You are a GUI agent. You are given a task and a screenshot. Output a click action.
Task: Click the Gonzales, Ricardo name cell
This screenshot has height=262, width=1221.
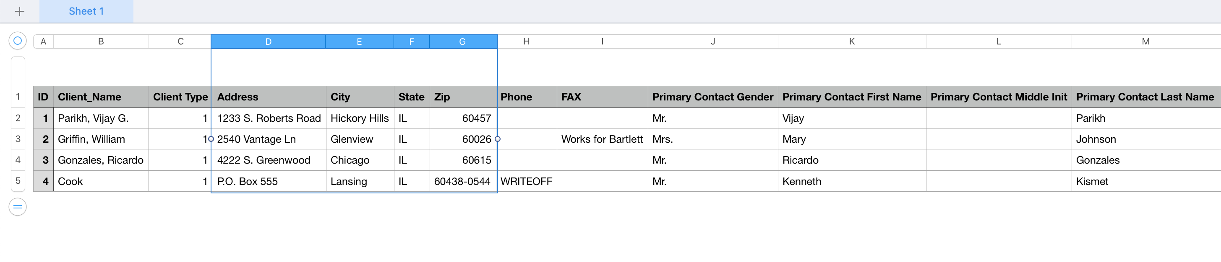pyautogui.click(x=100, y=160)
